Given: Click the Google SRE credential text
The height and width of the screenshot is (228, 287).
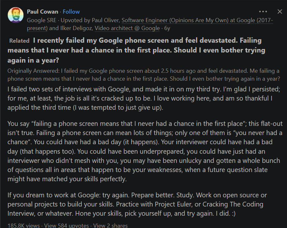Looking at the screenshot, I should 41,20.
